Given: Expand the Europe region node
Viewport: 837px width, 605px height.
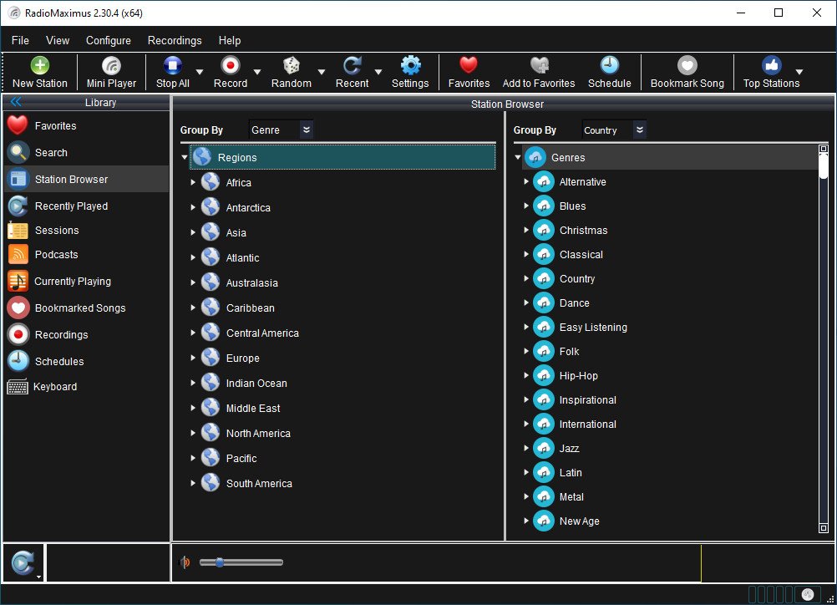Looking at the screenshot, I should 193,358.
